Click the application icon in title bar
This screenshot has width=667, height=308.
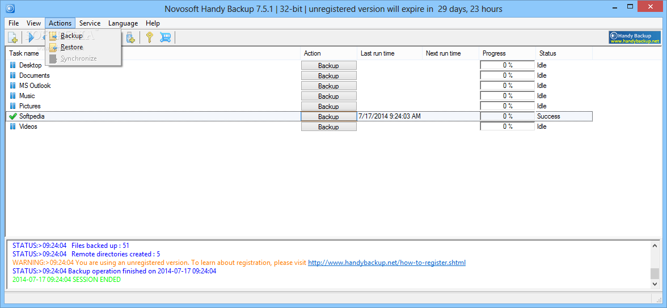click(x=11, y=8)
